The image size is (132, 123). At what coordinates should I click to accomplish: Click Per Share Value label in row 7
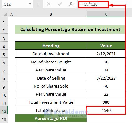51,70
